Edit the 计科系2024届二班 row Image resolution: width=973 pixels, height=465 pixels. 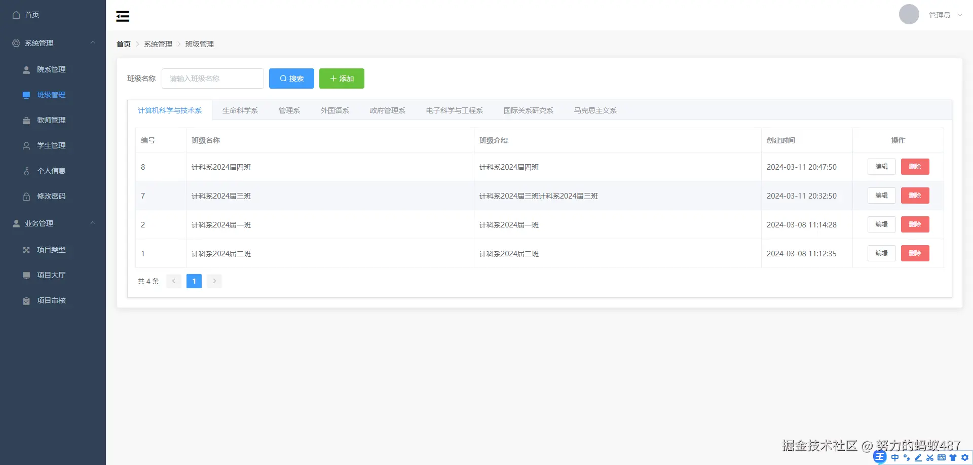pyautogui.click(x=882, y=253)
